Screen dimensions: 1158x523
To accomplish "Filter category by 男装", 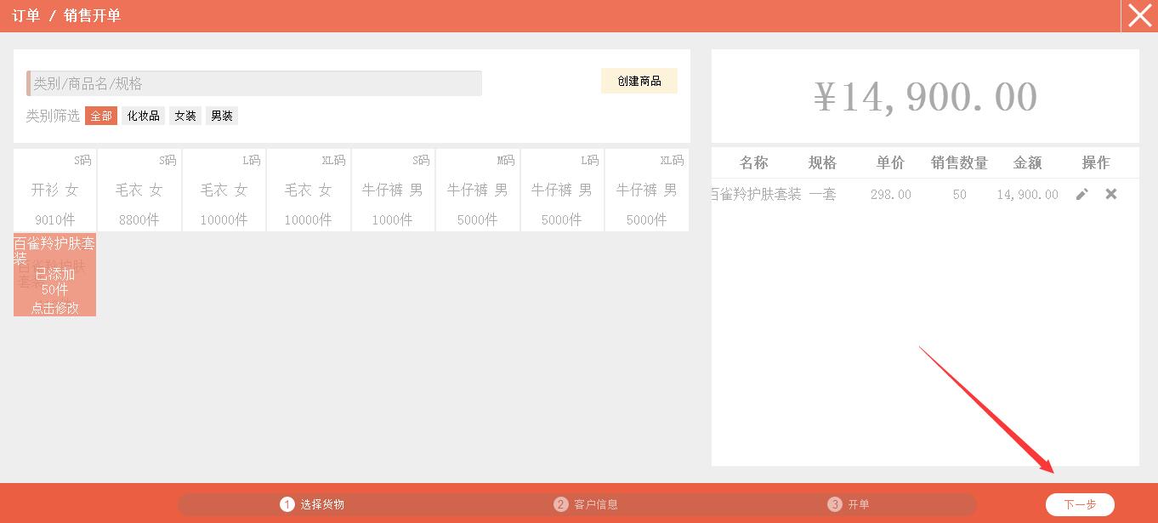I will (x=222, y=116).
